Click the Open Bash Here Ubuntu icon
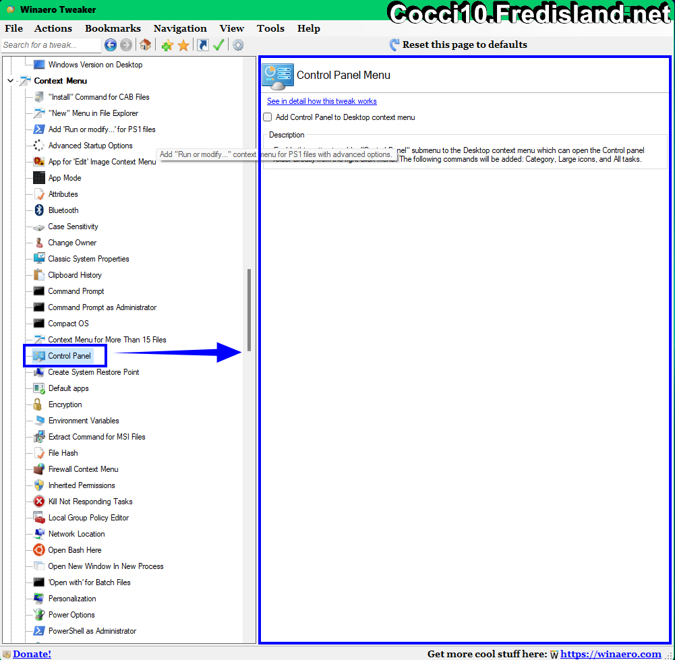675x660 pixels. [x=39, y=550]
